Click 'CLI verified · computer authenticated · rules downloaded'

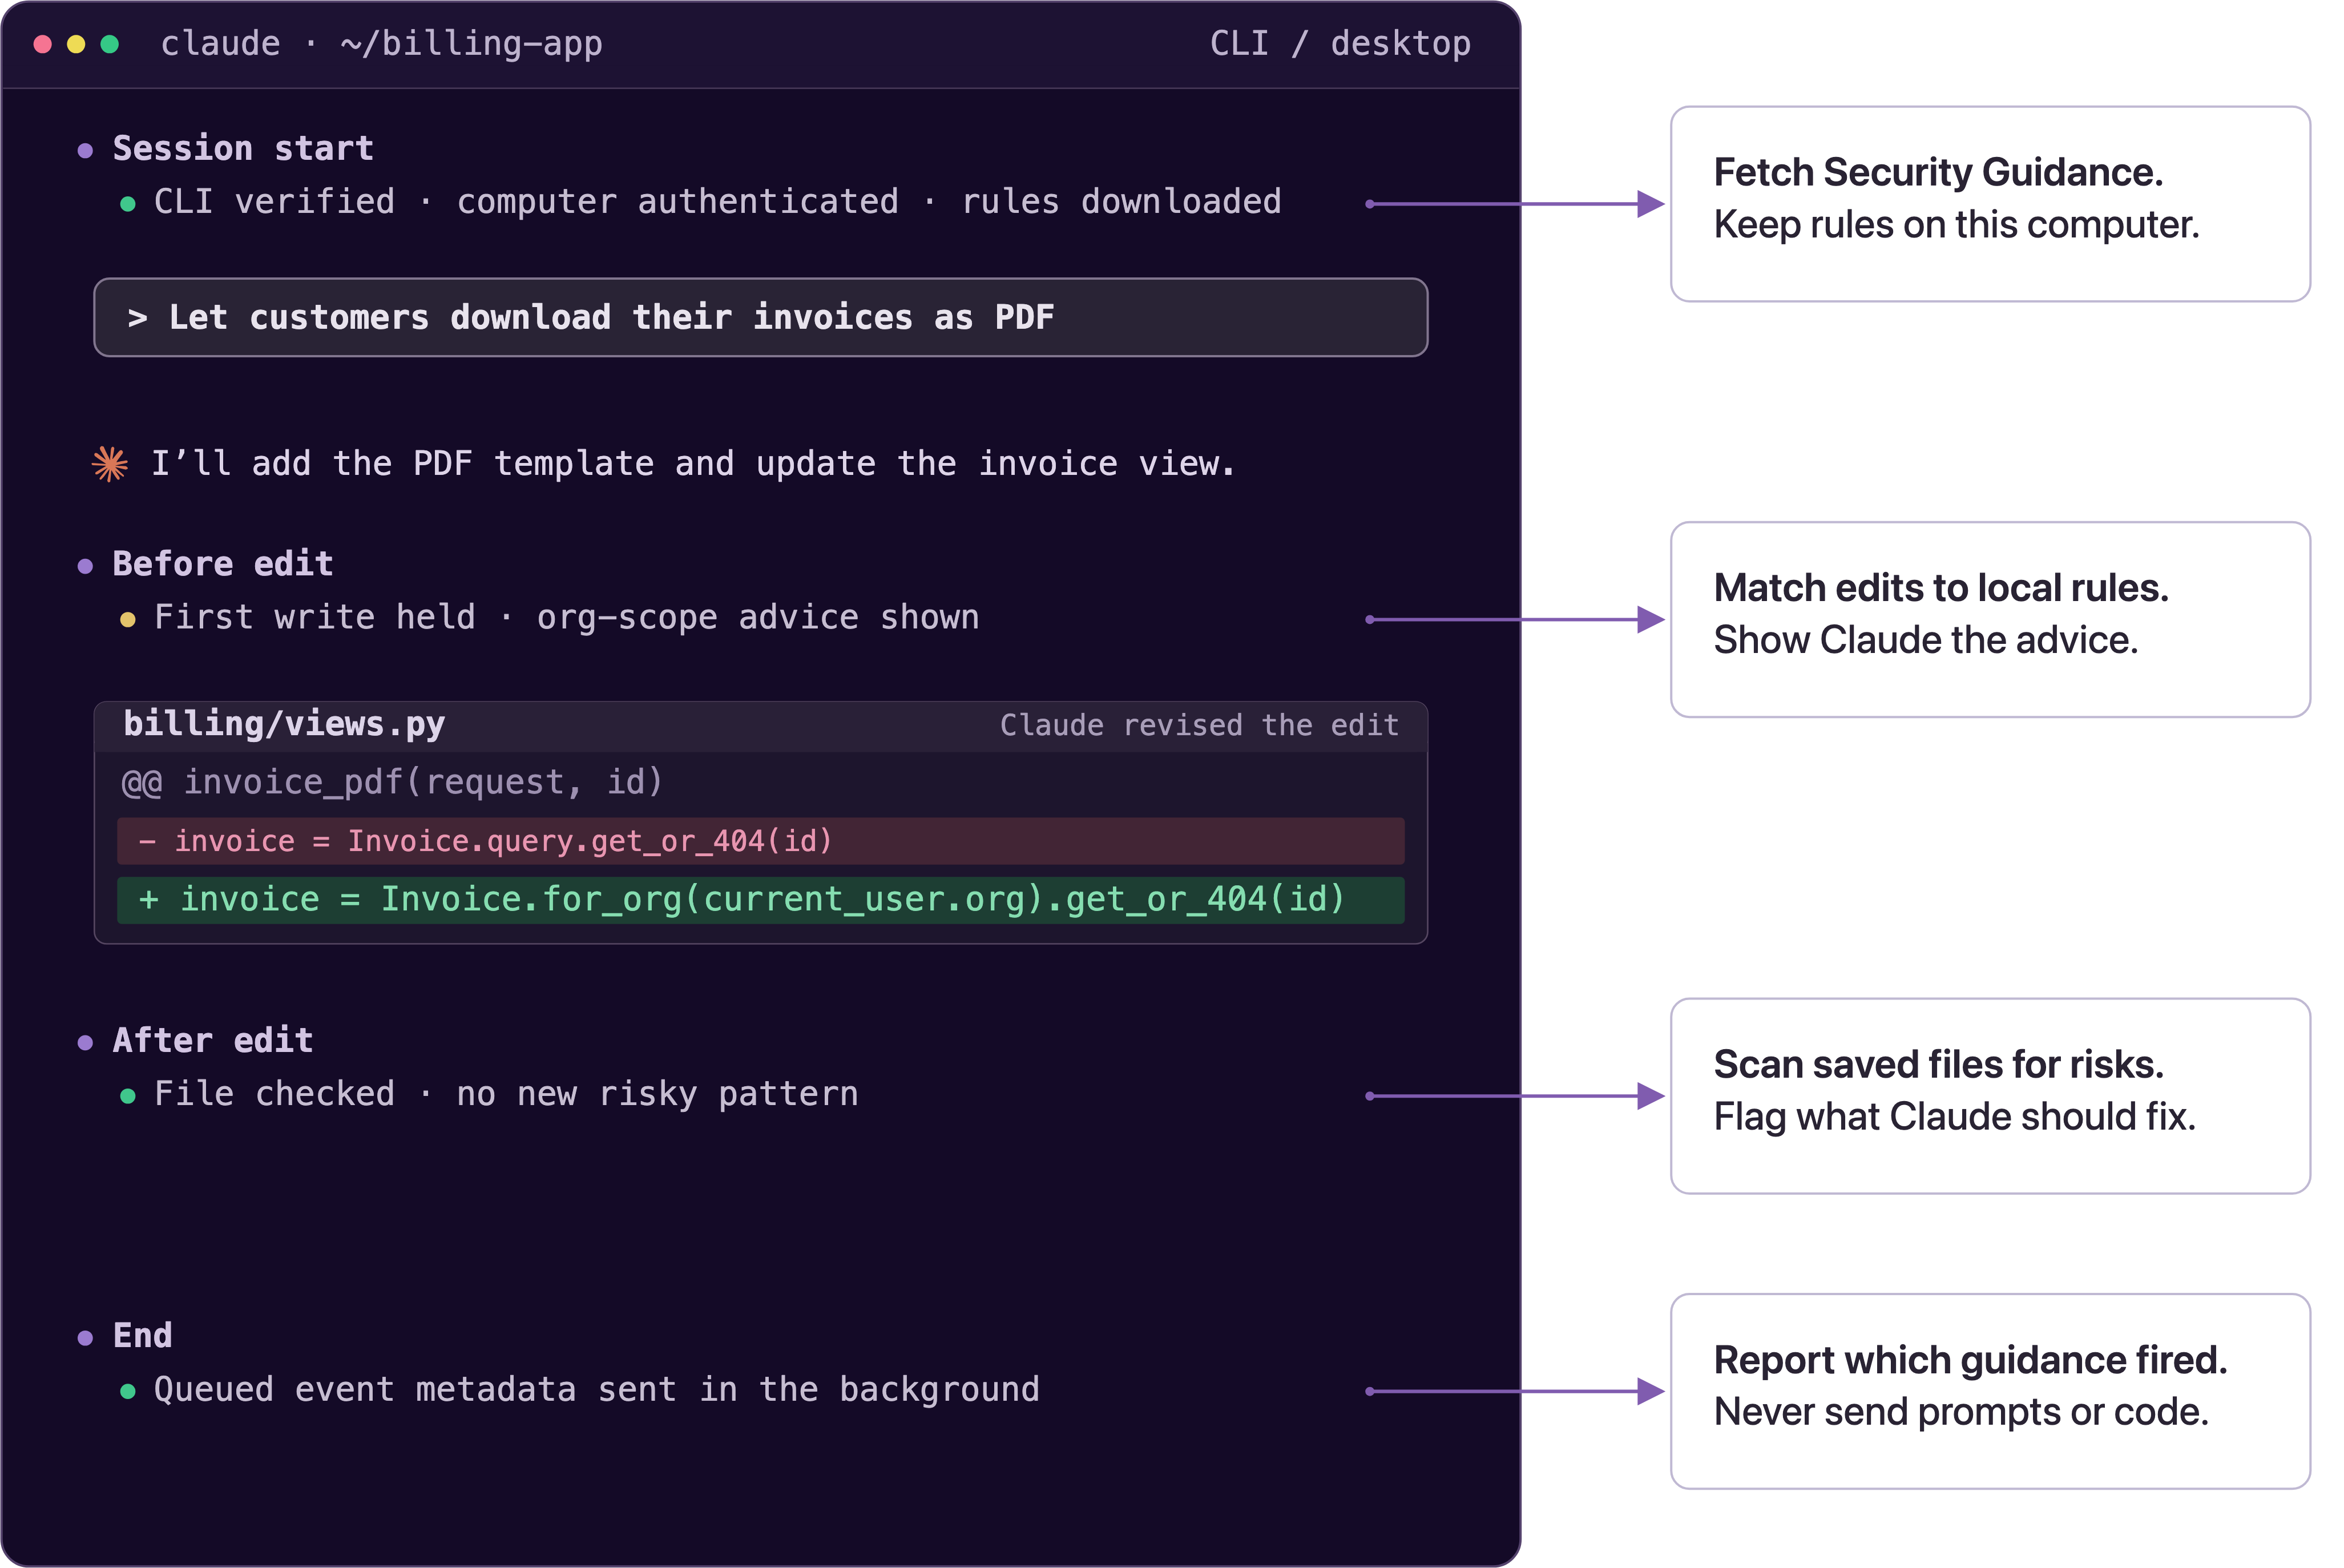[x=717, y=202]
